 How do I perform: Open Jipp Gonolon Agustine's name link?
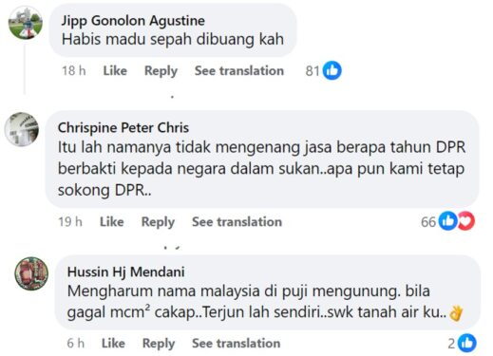point(133,21)
